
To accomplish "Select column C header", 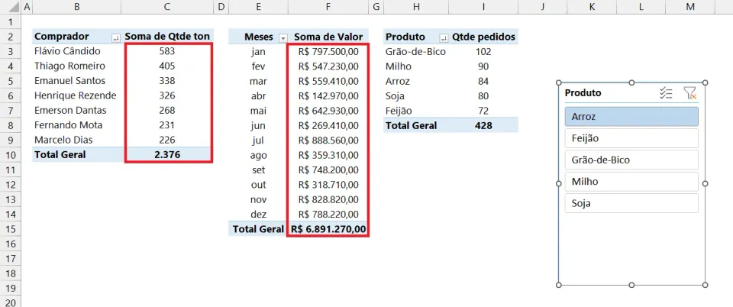I will tap(167, 7).
